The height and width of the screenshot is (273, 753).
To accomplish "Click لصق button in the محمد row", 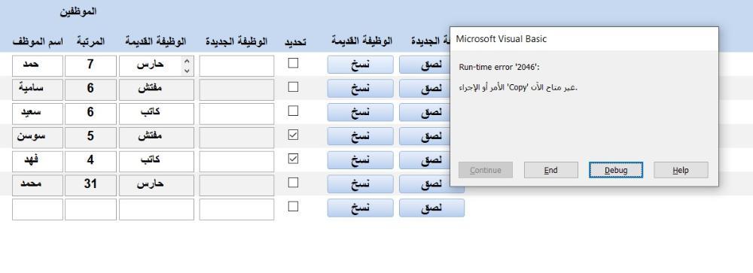I will pos(431,184).
